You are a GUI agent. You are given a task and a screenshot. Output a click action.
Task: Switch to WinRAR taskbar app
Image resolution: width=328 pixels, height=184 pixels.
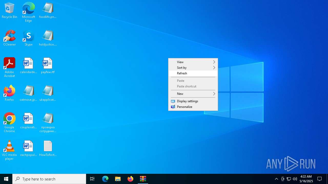pyautogui.click(x=143, y=179)
